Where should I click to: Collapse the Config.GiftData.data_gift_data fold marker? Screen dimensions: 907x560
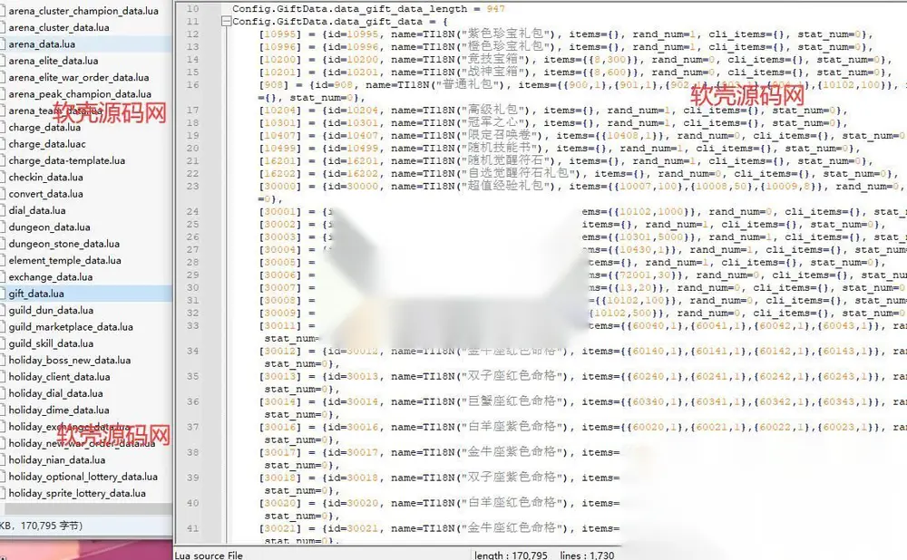[x=226, y=22]
